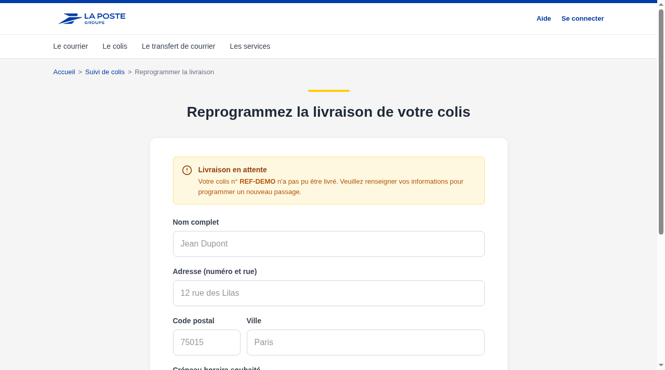
Task: Open Le colis menu
Action: tap(115, 46)
